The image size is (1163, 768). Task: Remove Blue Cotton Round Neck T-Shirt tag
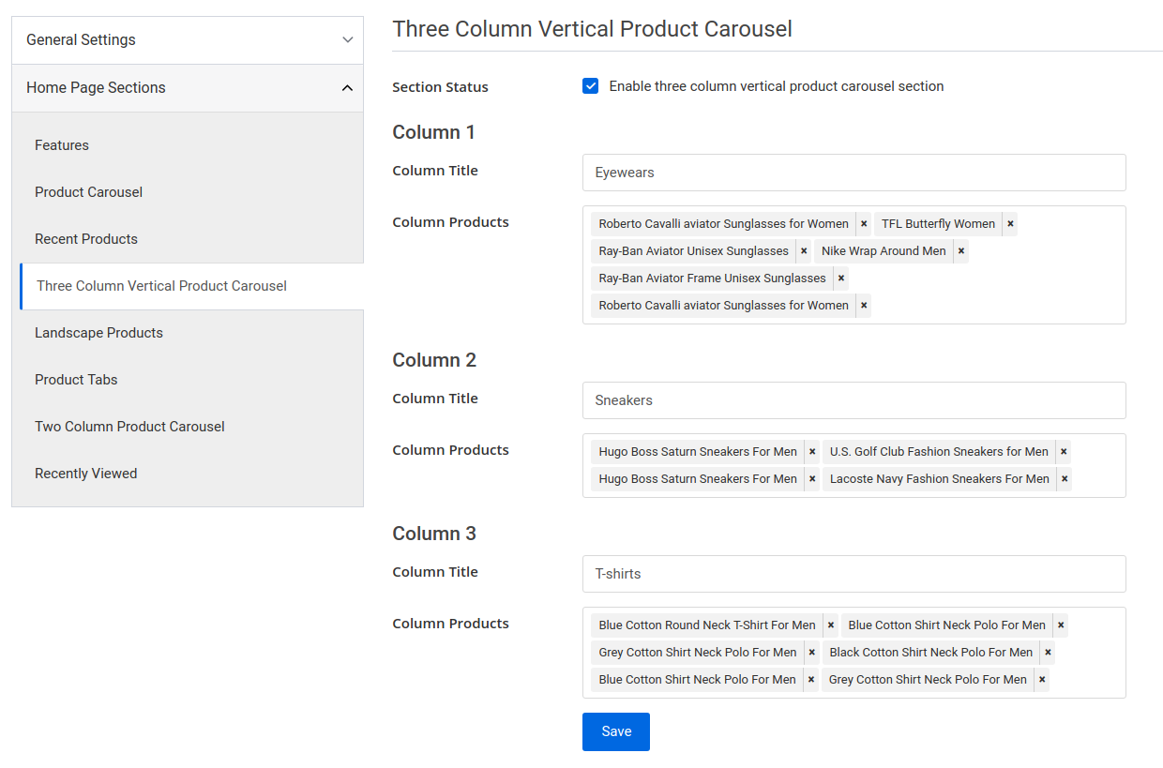click(831, 625)
